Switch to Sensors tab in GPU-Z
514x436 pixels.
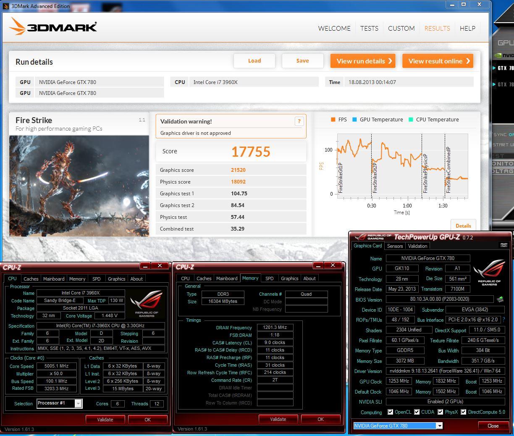tap(395, 246)
